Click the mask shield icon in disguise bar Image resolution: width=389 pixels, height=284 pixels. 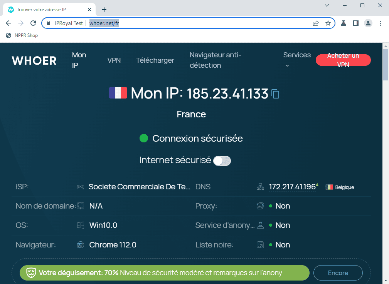31,273
